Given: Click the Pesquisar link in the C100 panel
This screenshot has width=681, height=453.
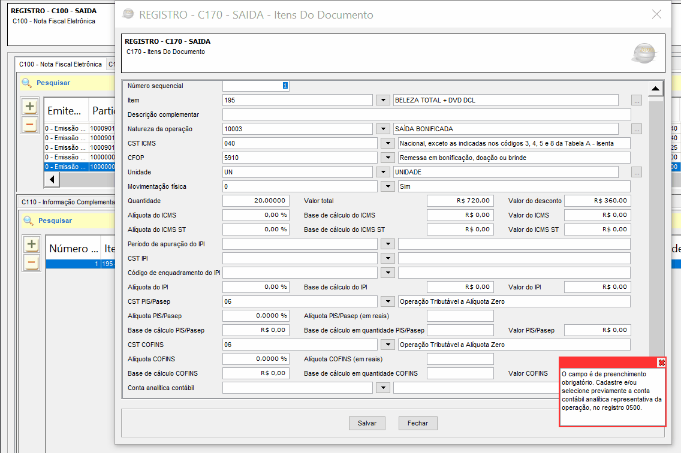Looking at the screenshot, I should tap(53, 83).
